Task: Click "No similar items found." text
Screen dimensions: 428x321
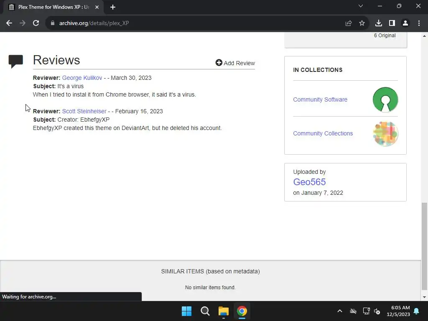Action: [210, 288]
